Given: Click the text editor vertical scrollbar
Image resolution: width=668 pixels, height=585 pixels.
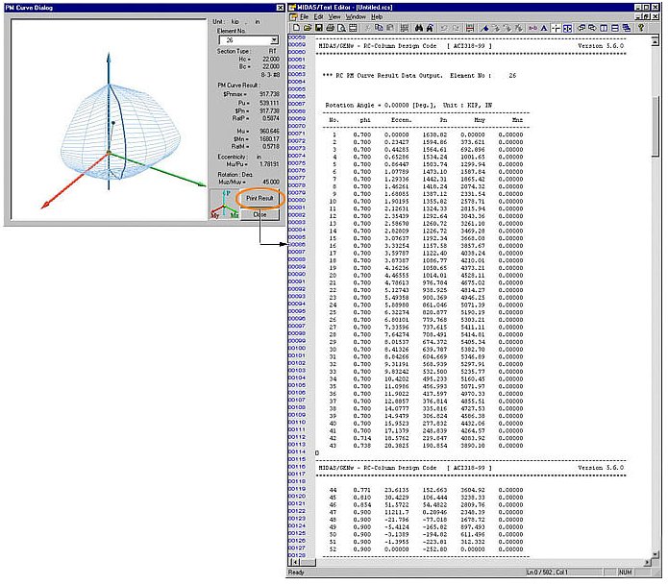Looking at the screenshot, I should [656, 288].
